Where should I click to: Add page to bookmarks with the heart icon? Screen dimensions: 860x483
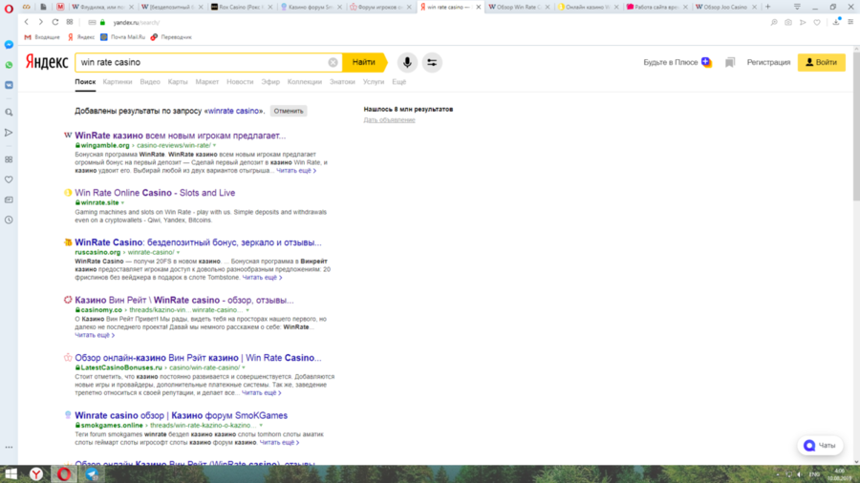(817, 23)
